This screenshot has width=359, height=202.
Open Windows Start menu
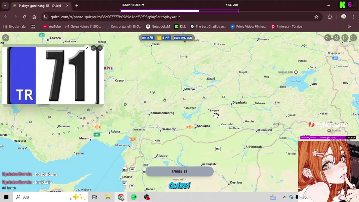6,197
